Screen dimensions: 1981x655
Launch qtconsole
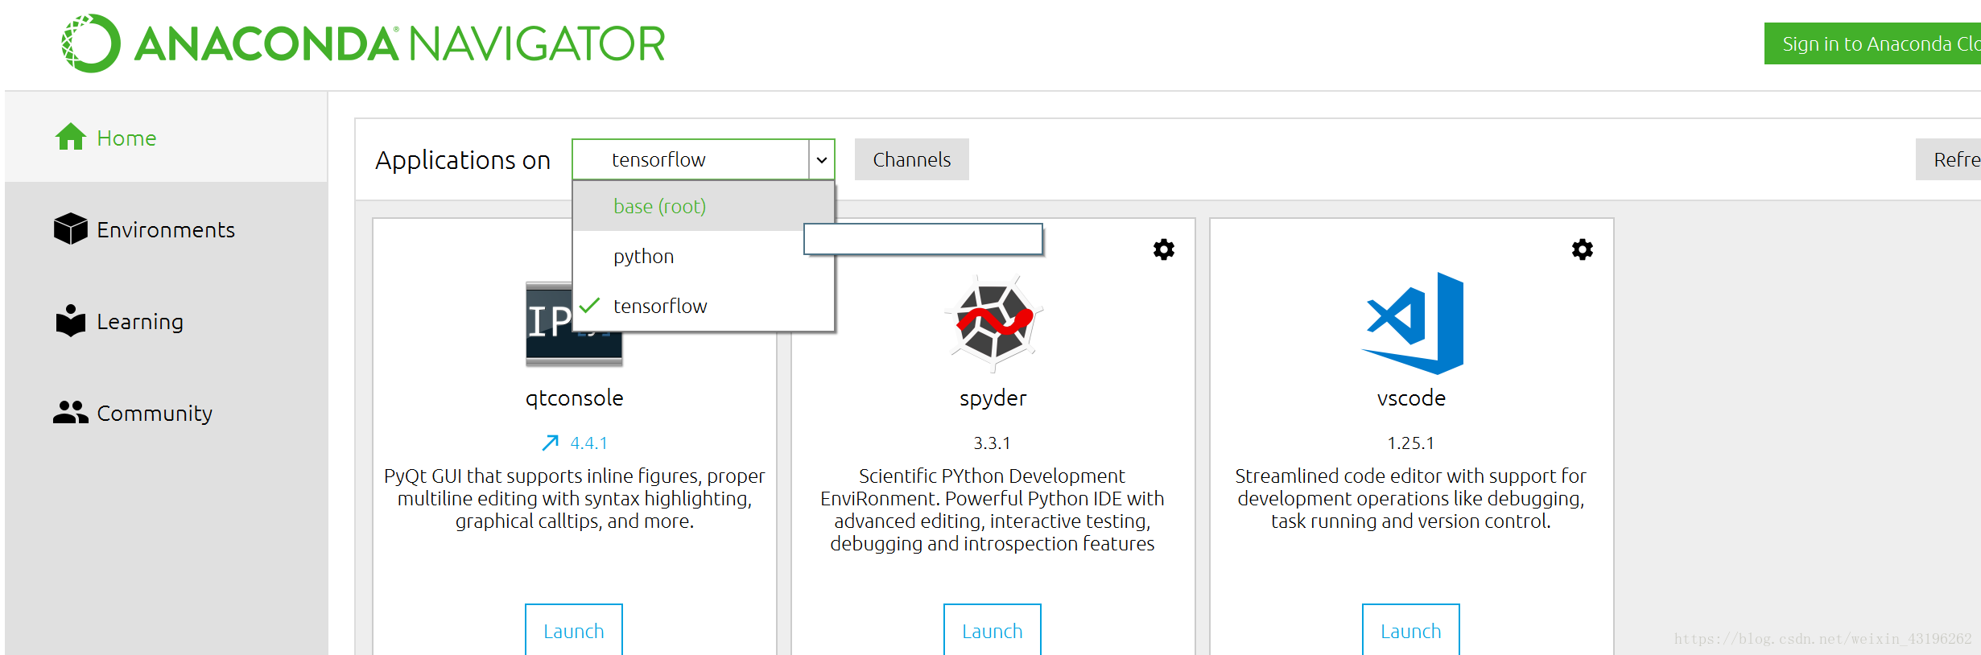(x=574, y=630)
